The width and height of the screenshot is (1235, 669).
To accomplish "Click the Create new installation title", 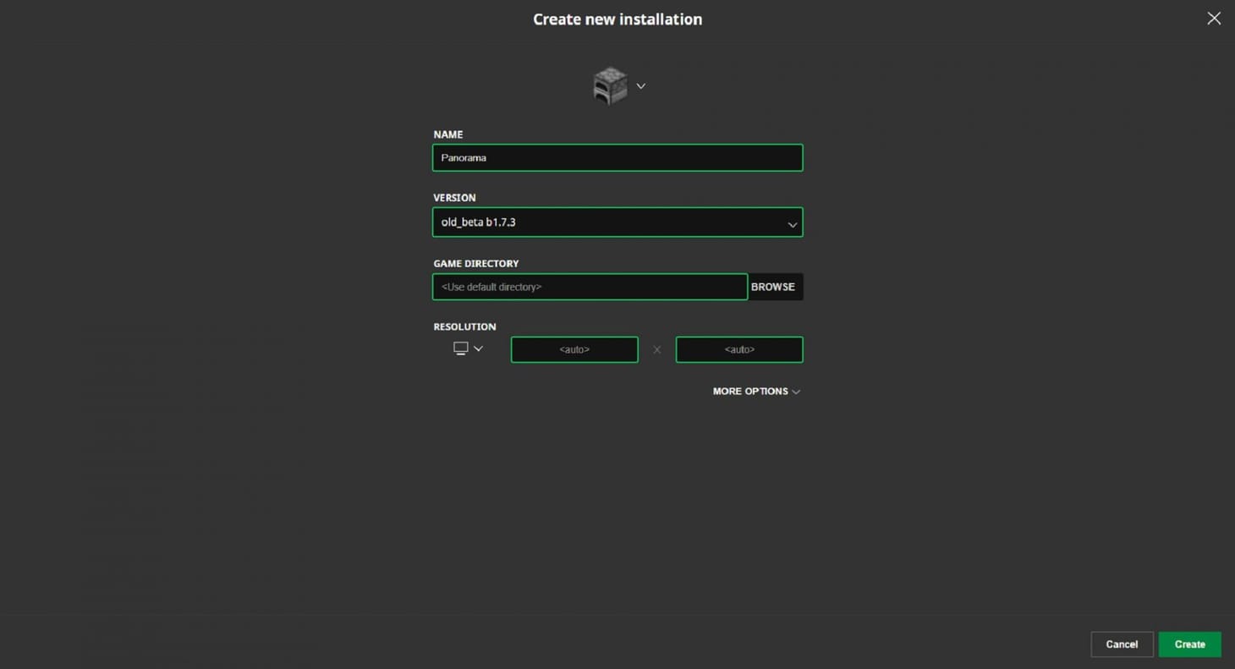I will (617, 19).
